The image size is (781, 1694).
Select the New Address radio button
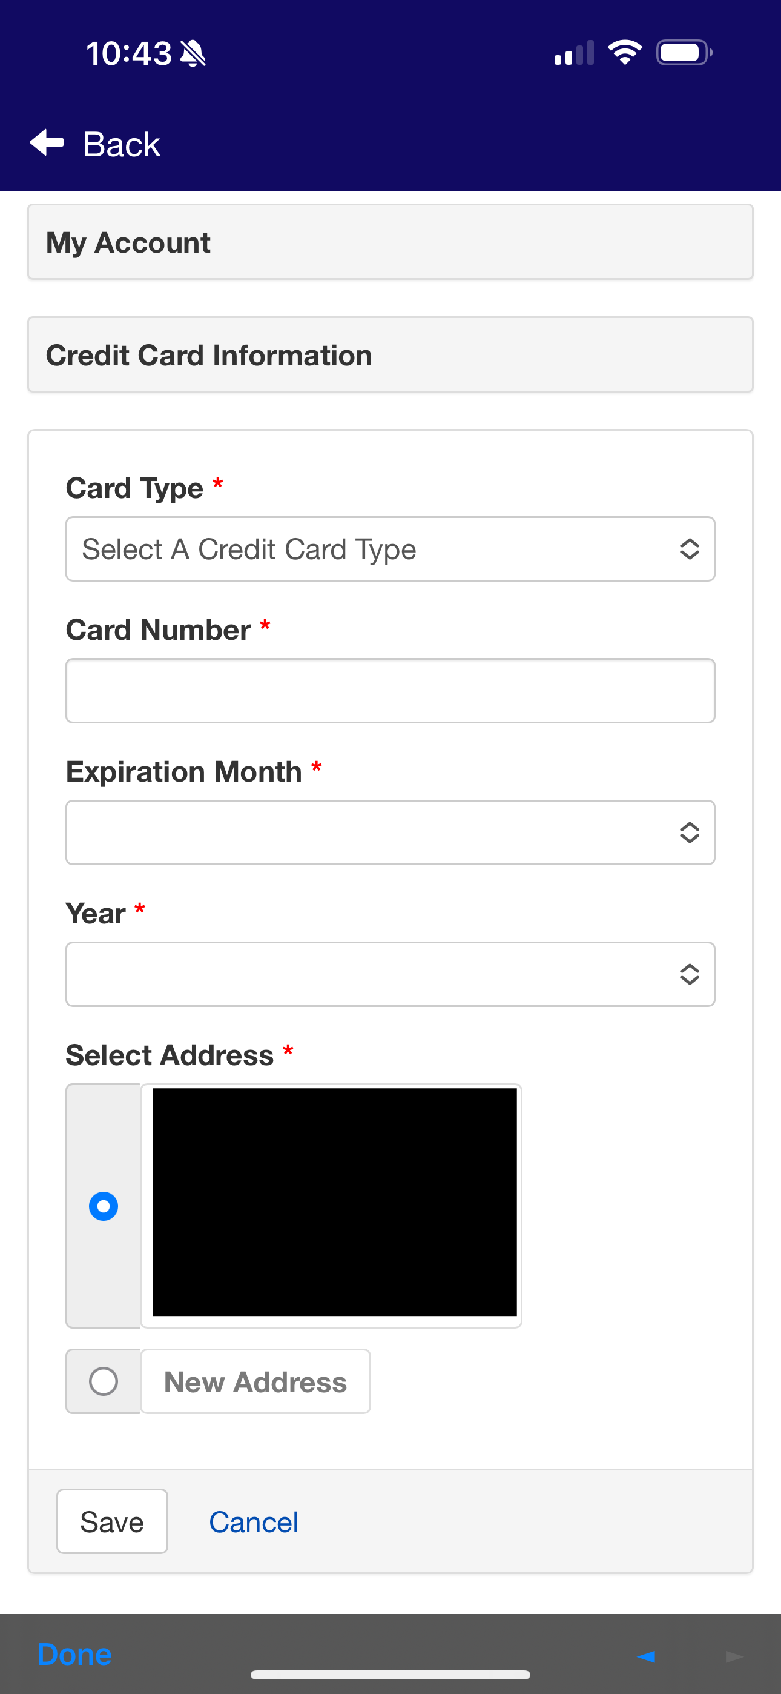[x=103, y=1381]
